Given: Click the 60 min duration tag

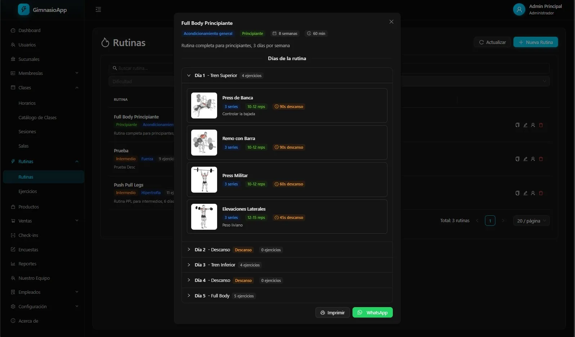Looking at the screenshot, I should coord(316,33).
